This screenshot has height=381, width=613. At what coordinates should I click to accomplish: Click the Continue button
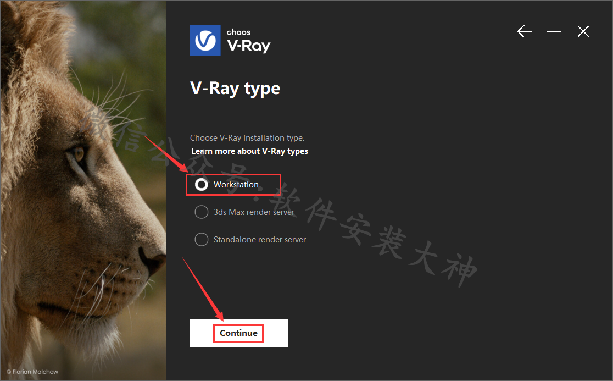coord(239,333)
